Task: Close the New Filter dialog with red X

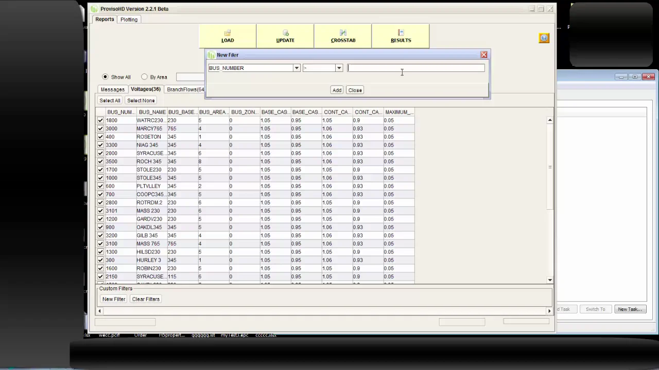Action: [x=483, y=54]
